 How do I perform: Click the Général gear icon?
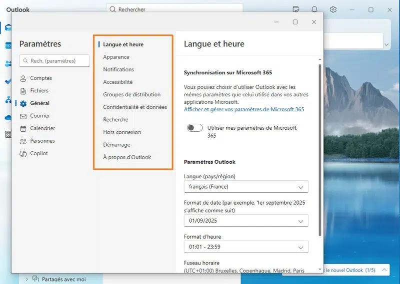pos(23,103)
